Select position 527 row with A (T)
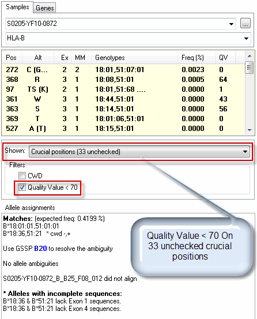 click(123, 129)
